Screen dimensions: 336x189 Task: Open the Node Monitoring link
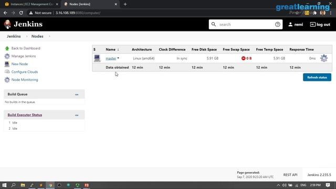point(25,80)
